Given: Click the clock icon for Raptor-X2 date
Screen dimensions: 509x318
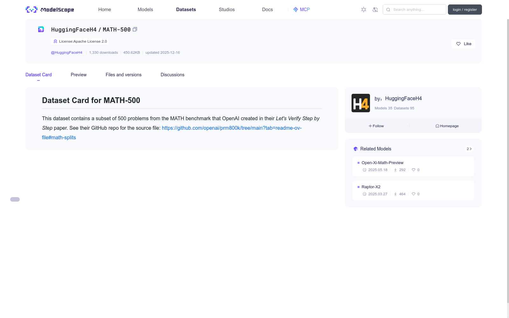Looking at the screenshot, I should point(365,194).
